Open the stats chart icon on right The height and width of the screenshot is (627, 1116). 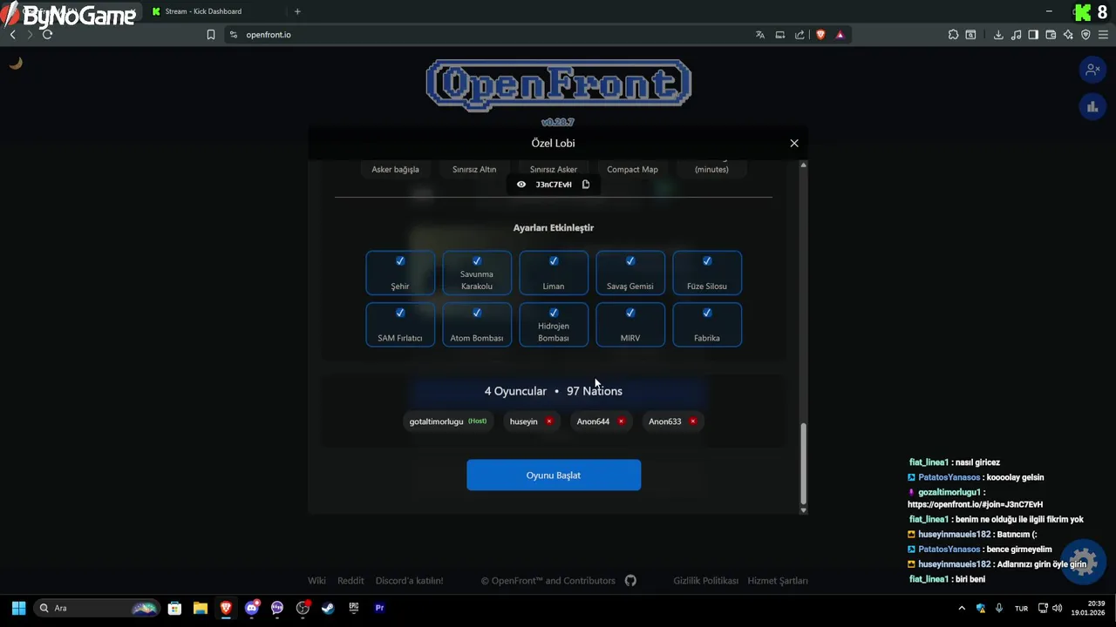1092,107
